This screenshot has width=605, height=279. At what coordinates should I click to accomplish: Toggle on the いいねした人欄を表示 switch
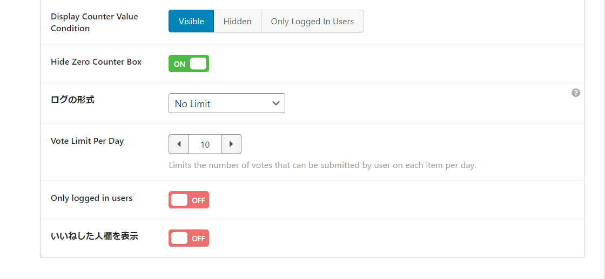(189, 238)
